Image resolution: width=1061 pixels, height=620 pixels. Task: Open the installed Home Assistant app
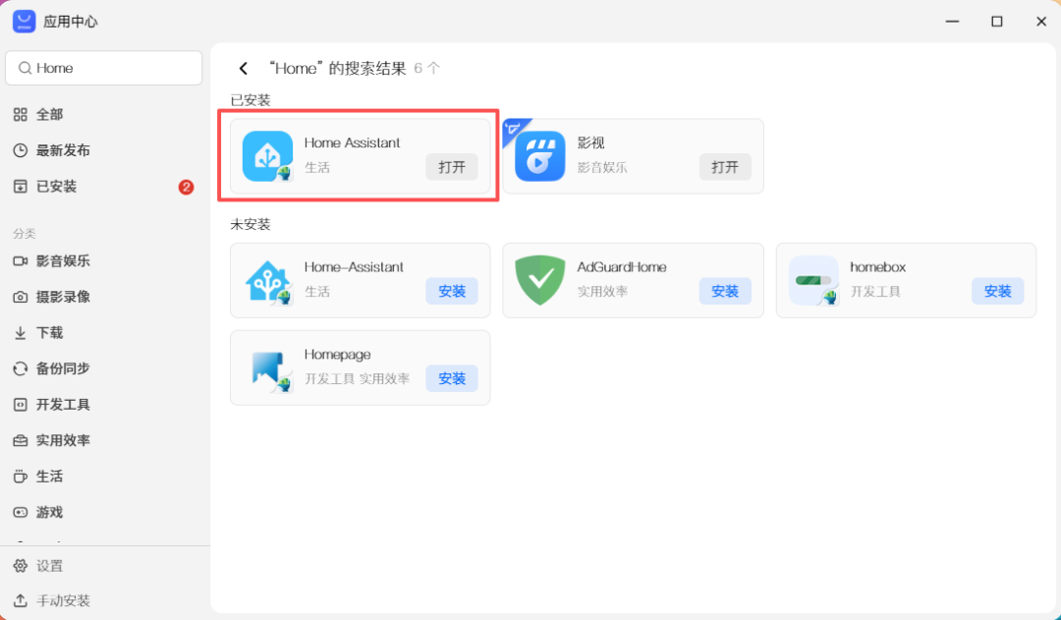point(451,167)
